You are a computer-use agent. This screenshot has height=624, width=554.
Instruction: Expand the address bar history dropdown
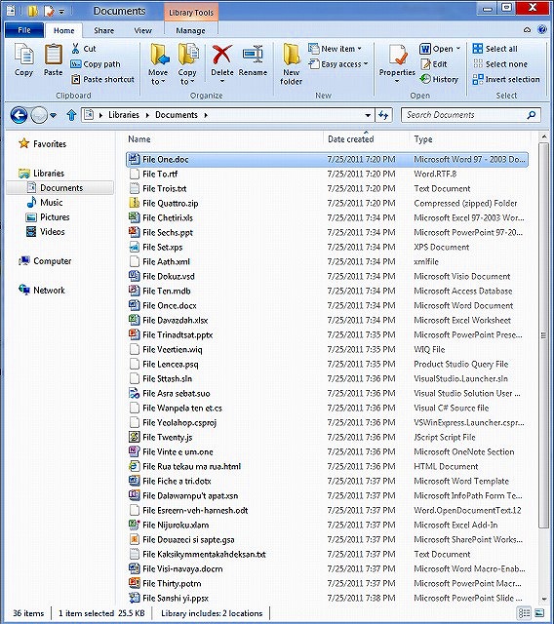pos(368,115)
